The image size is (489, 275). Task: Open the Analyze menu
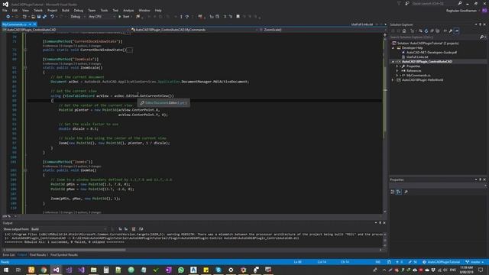click(128, 10)
